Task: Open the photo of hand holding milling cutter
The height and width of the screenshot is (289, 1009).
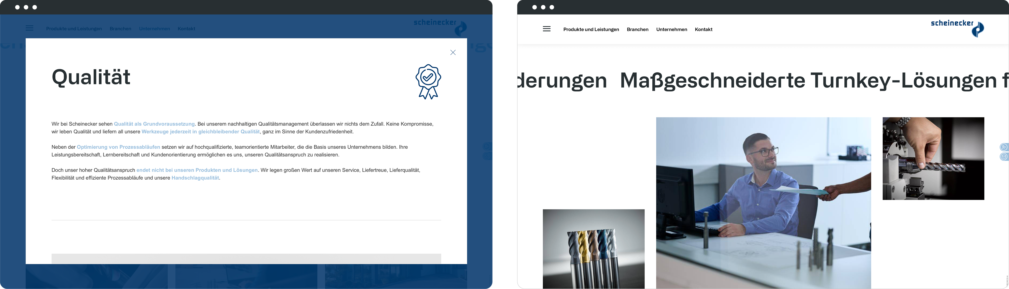Action: coord(933,159)
